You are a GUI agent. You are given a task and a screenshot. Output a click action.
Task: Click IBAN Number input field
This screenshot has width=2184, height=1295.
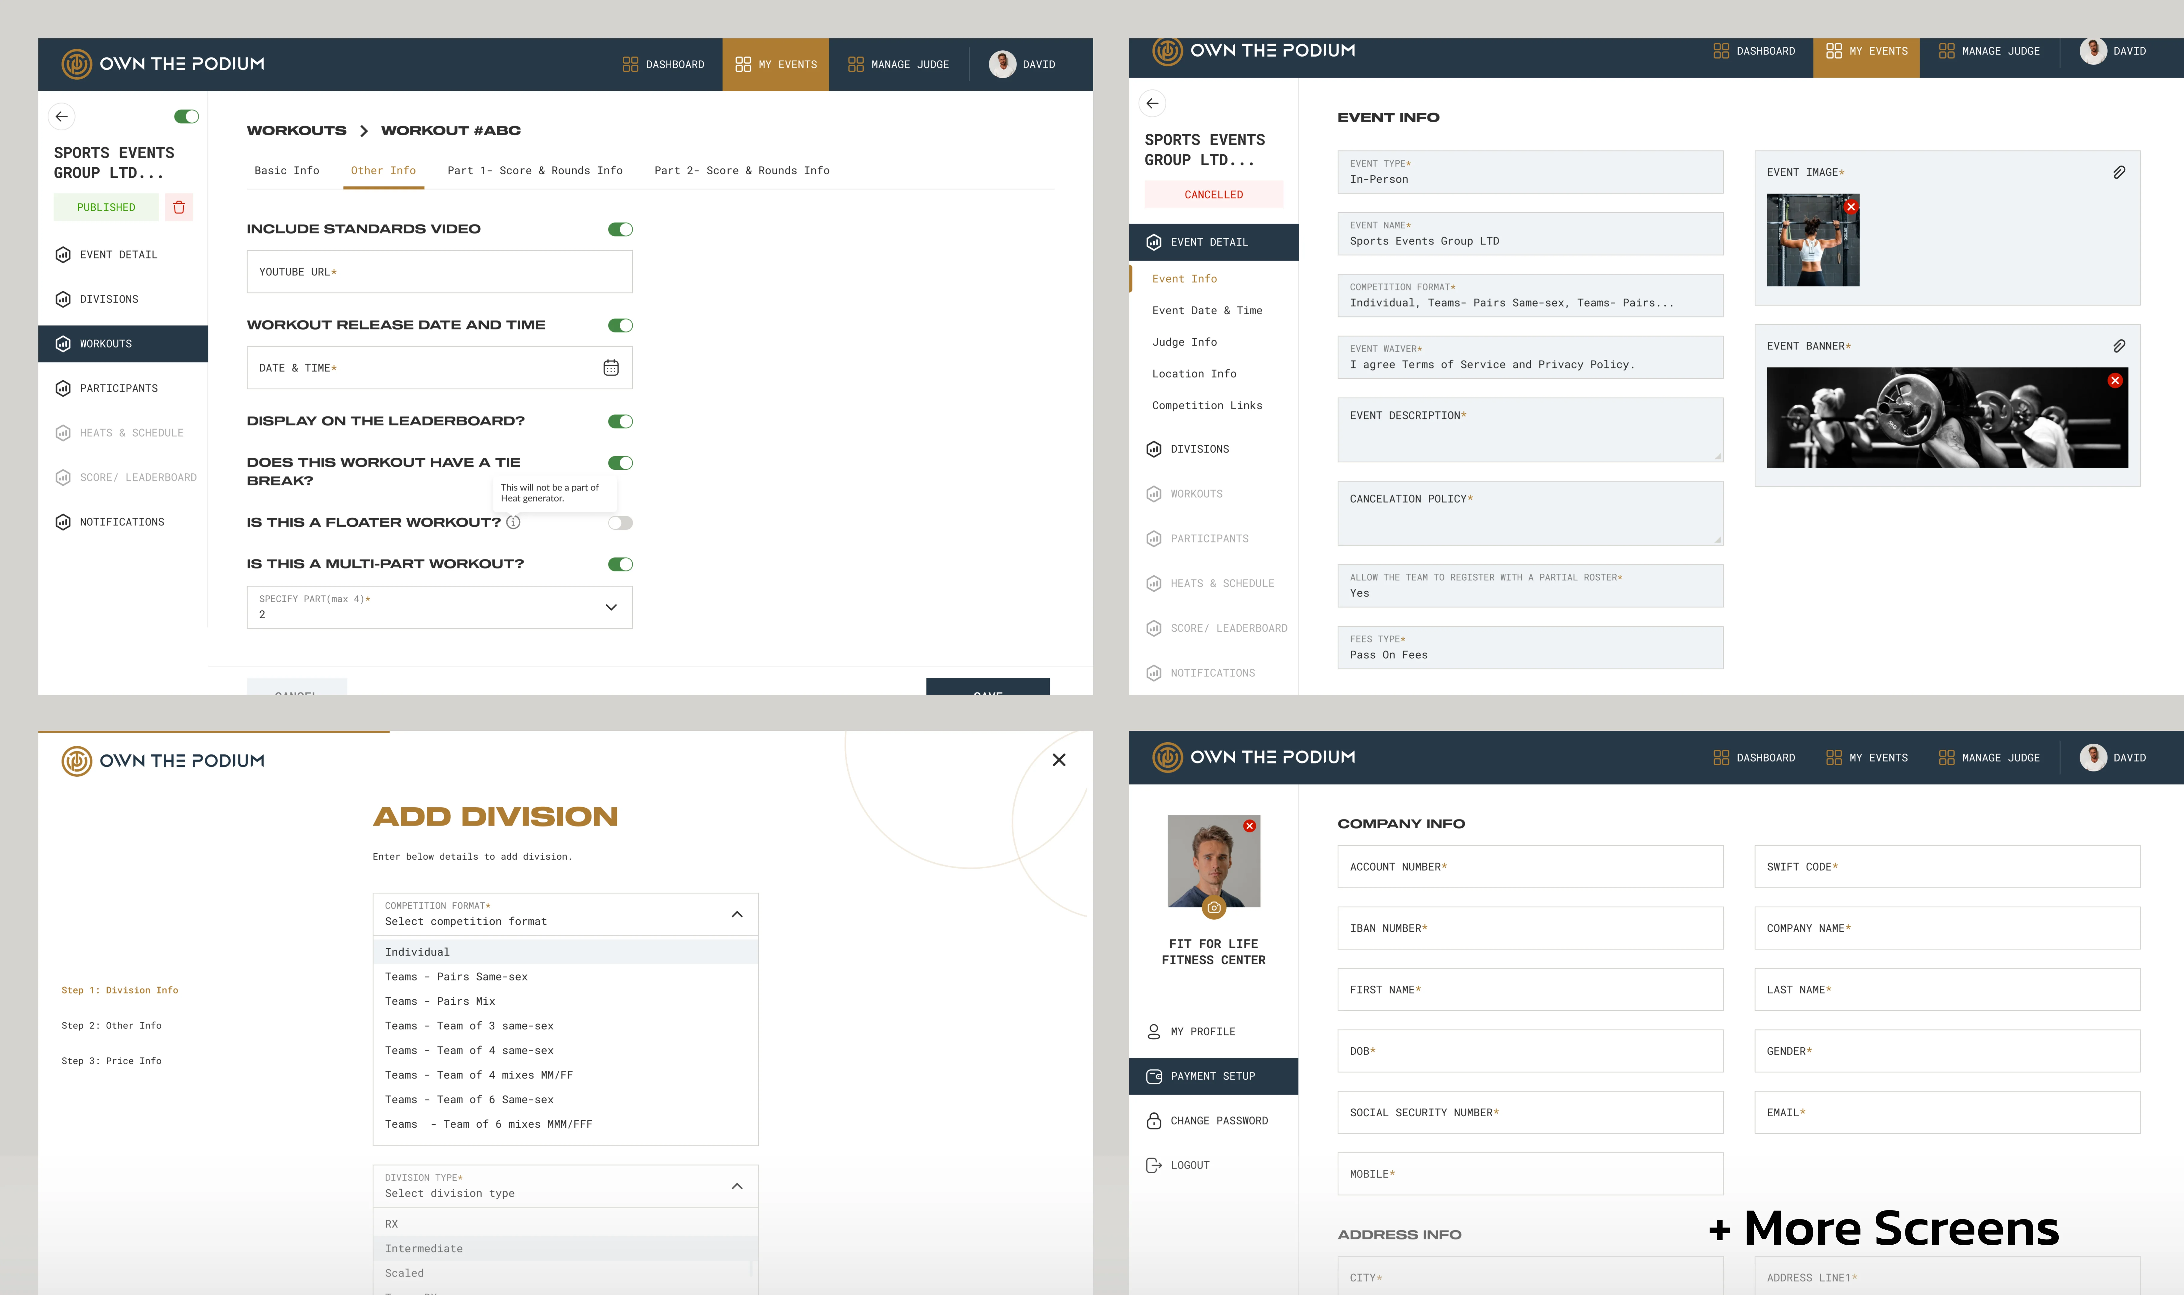coord(1530,928)
